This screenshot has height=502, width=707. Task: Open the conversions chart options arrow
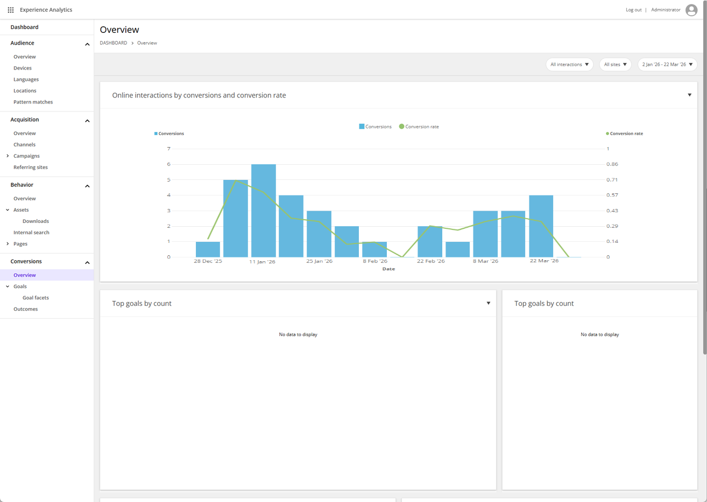[689, 95]
